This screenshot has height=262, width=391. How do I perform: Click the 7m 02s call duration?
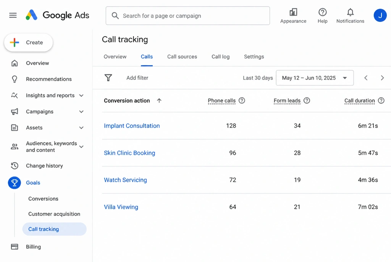point(368,207)
